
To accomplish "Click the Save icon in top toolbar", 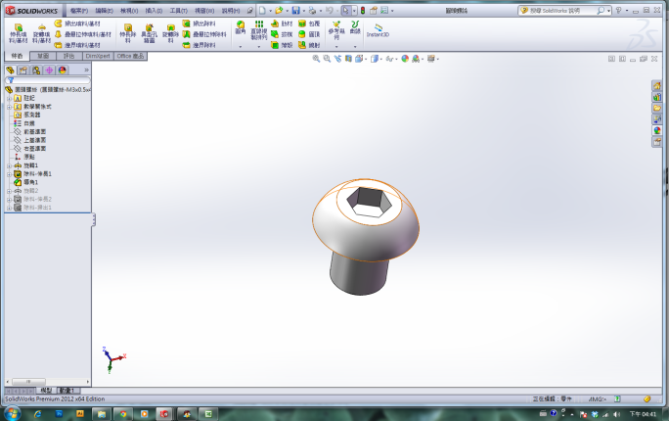I will pyautogui.click(x=295, y=10).
